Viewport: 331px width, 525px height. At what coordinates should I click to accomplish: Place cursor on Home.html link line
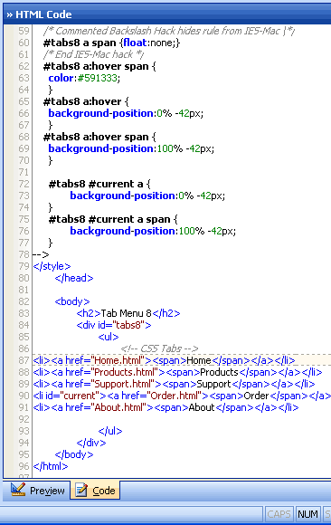pos(164,360)
